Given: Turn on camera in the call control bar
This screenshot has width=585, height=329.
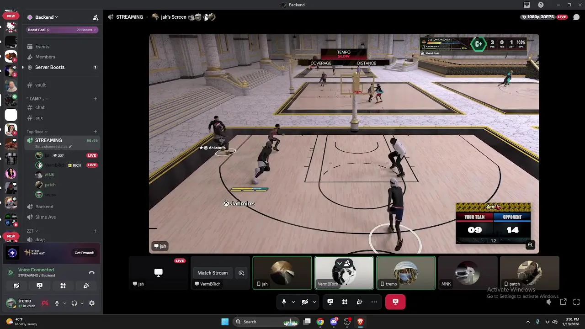Looking at the screenshot, I should [x=305, y=302].
